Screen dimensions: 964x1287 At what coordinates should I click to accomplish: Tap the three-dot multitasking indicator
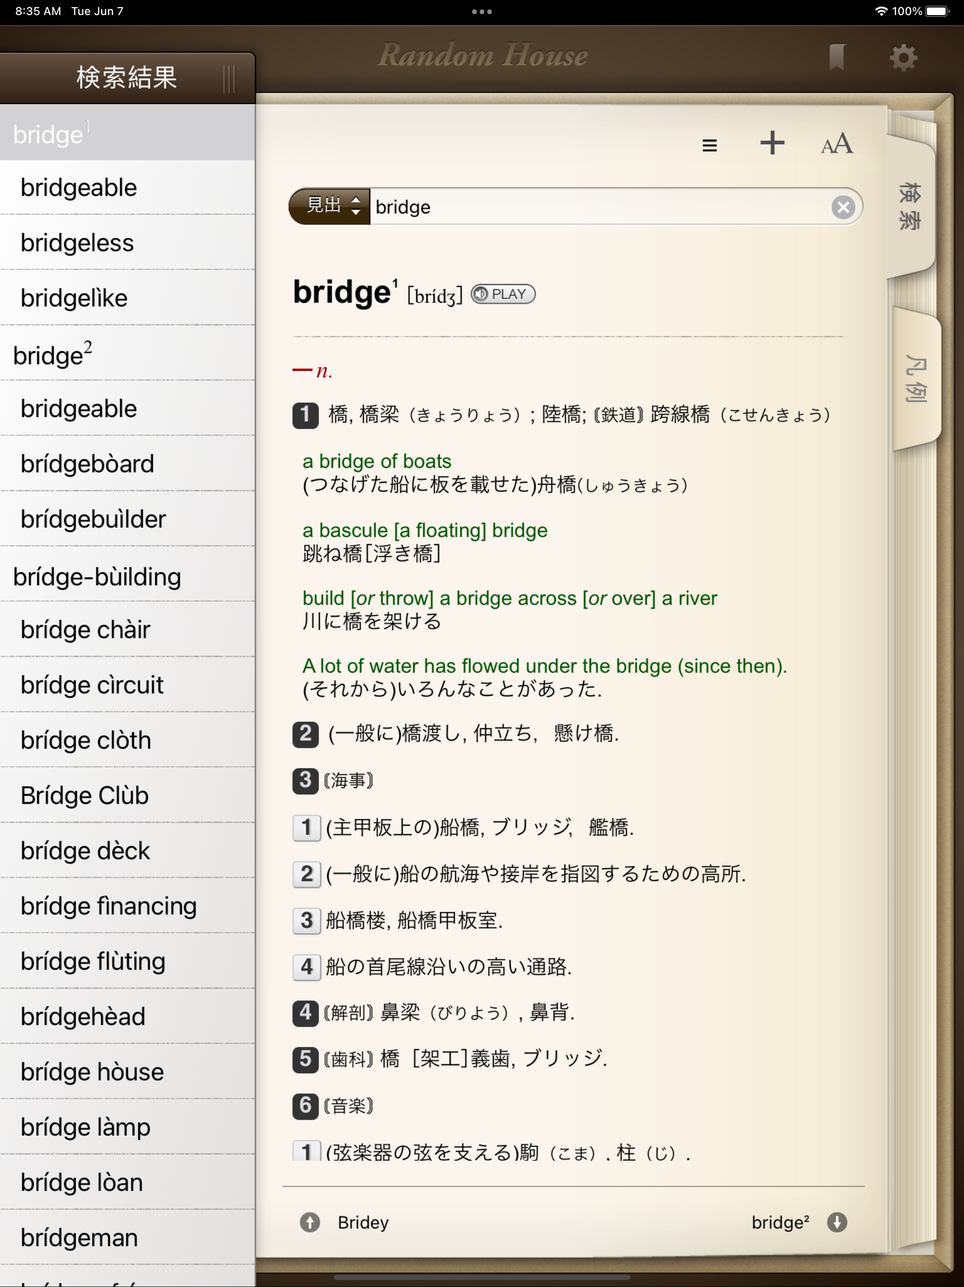482,12
